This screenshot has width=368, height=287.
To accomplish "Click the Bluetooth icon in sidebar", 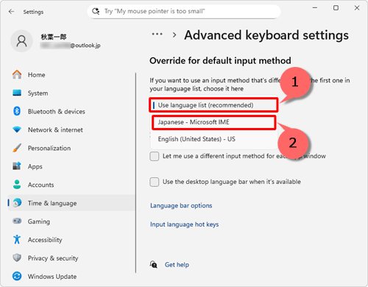I will [17, 111].
